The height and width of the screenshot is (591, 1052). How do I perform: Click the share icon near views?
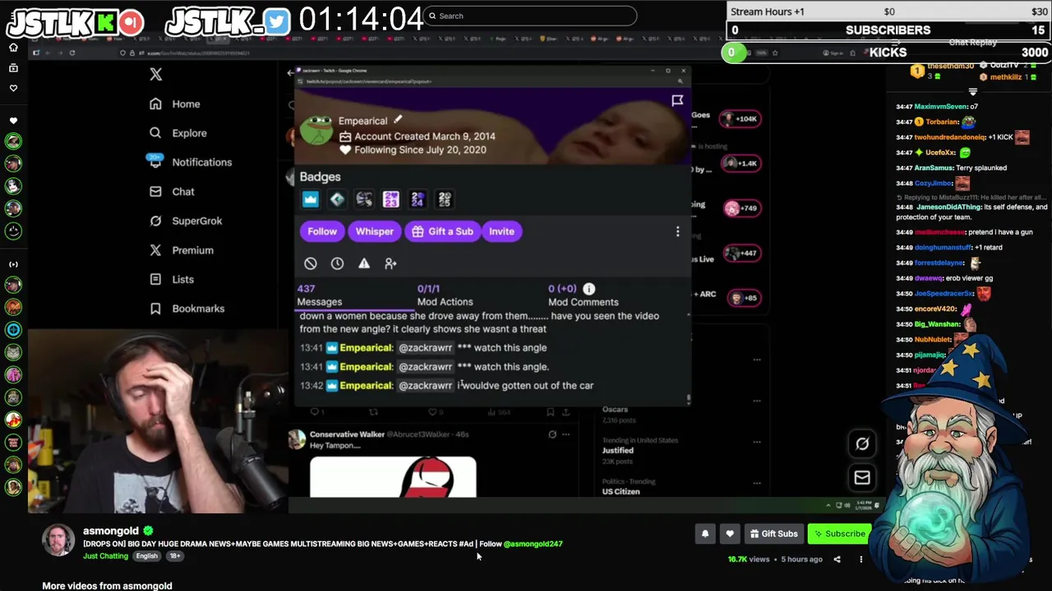click(x=837, y=560)
